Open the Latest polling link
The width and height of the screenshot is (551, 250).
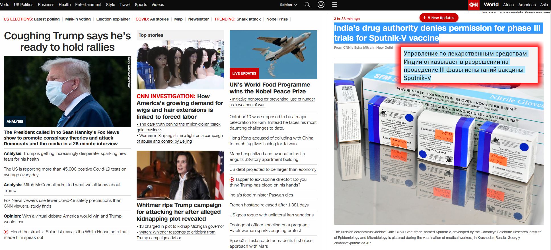click(x=47, y=19)
